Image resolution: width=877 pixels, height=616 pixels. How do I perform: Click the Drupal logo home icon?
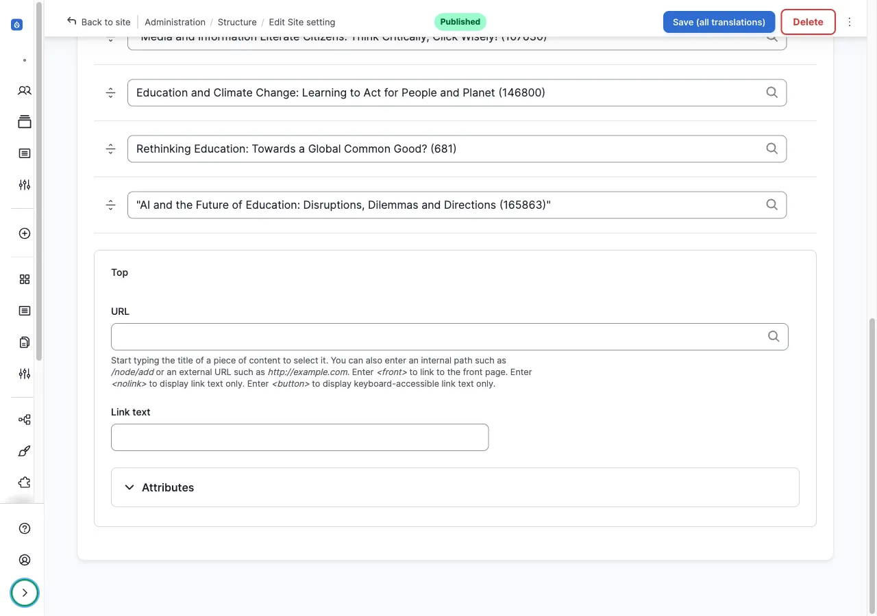tap(18, 25)
